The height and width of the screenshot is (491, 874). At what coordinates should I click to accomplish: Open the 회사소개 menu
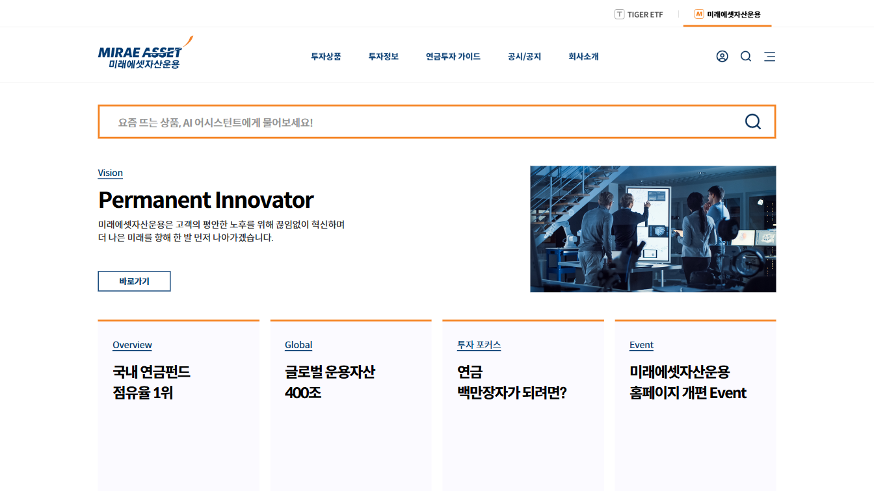583,57
